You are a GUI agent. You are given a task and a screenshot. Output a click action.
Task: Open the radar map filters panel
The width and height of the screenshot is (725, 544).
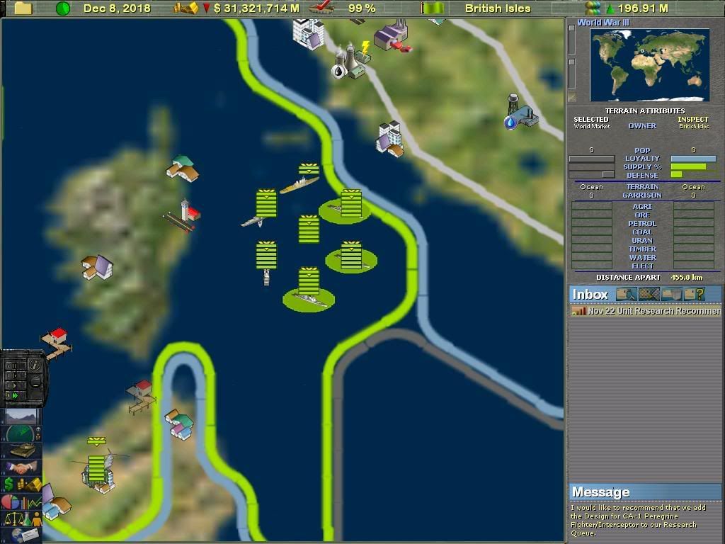(x=21, y=433)
